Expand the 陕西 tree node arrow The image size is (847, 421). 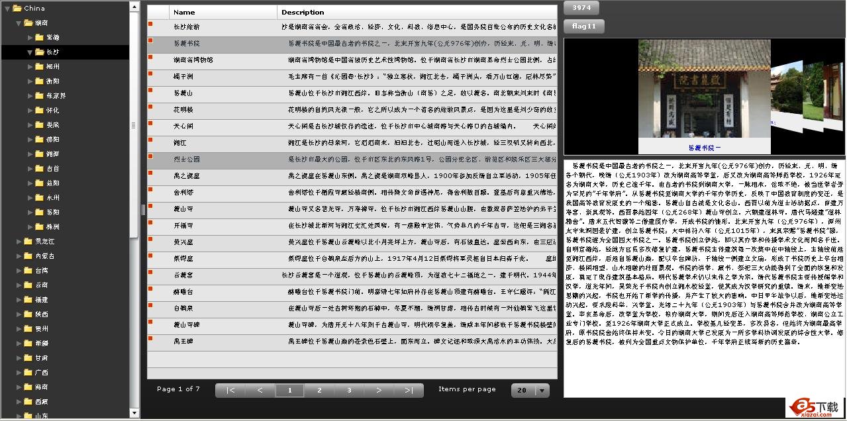[x=19, y=314]
